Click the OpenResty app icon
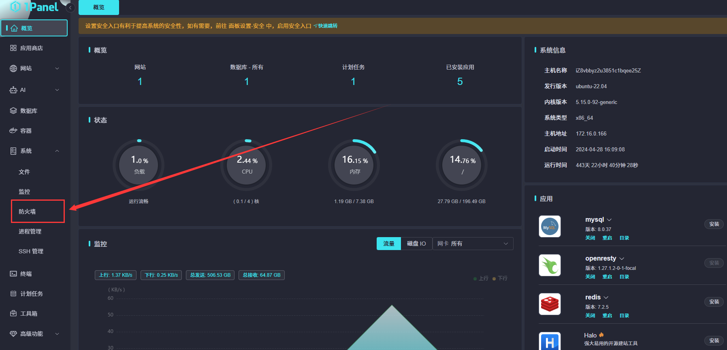 pos(550,265)
